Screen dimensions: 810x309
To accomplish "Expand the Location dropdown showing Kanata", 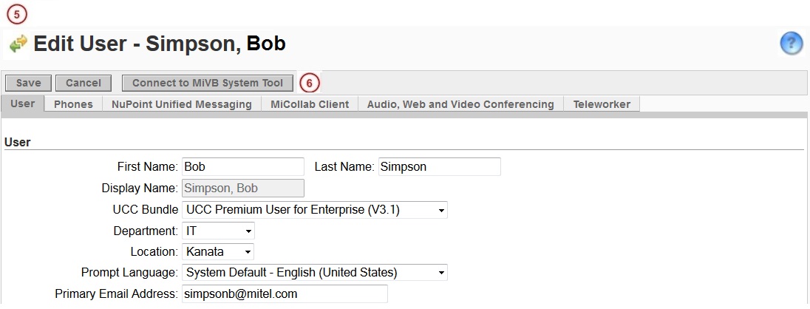I will pos(218,251).
